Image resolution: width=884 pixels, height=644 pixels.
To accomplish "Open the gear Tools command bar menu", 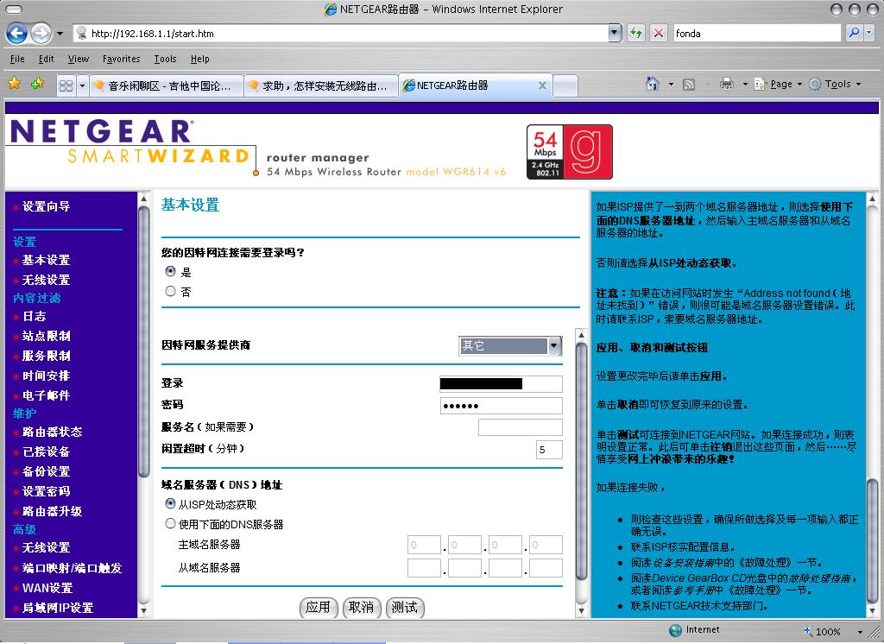I will (x=835, y=84).
